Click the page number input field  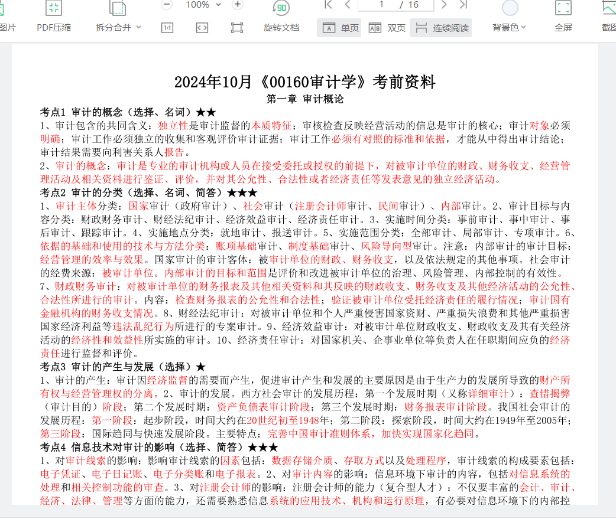[396, 5]
